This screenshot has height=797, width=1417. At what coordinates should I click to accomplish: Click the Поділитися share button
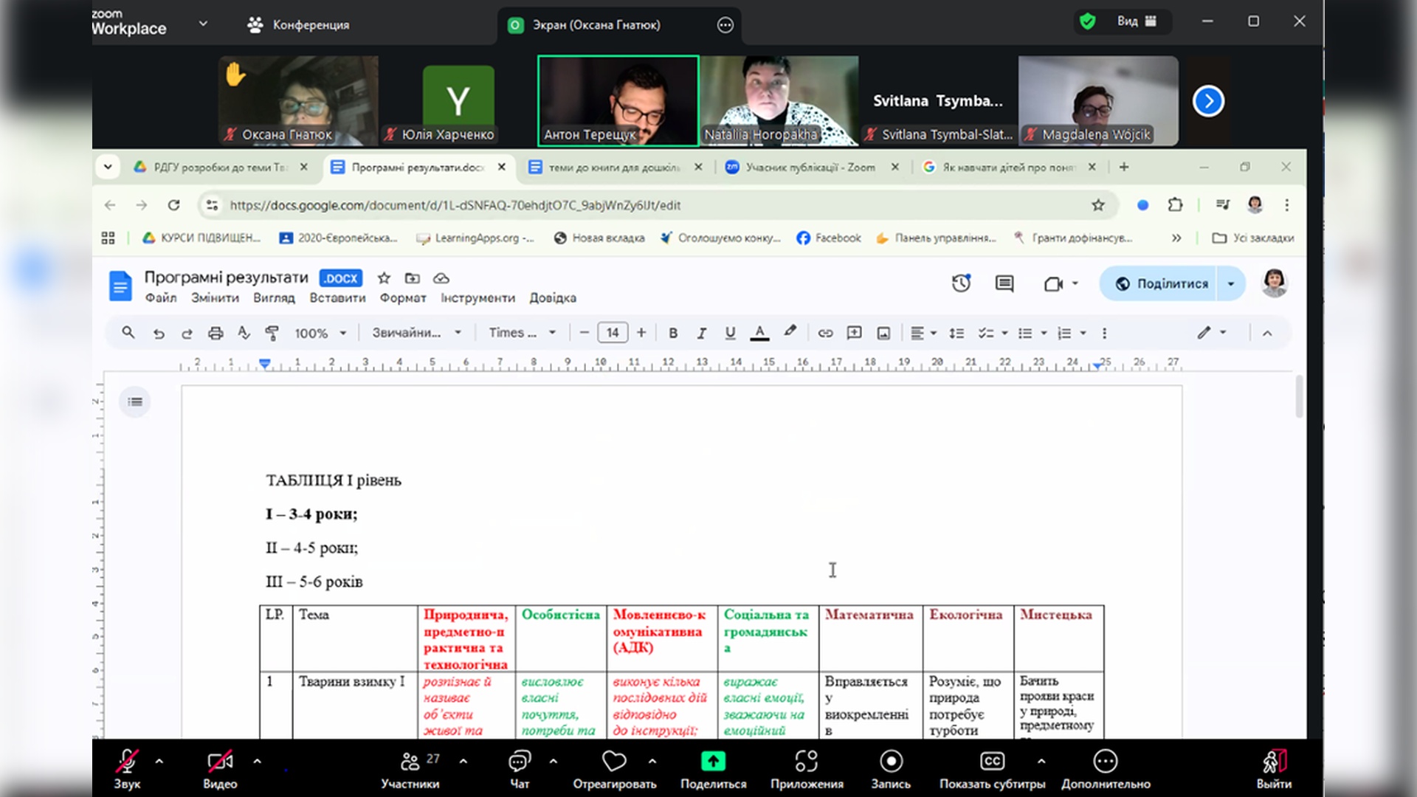[1162, 283]
